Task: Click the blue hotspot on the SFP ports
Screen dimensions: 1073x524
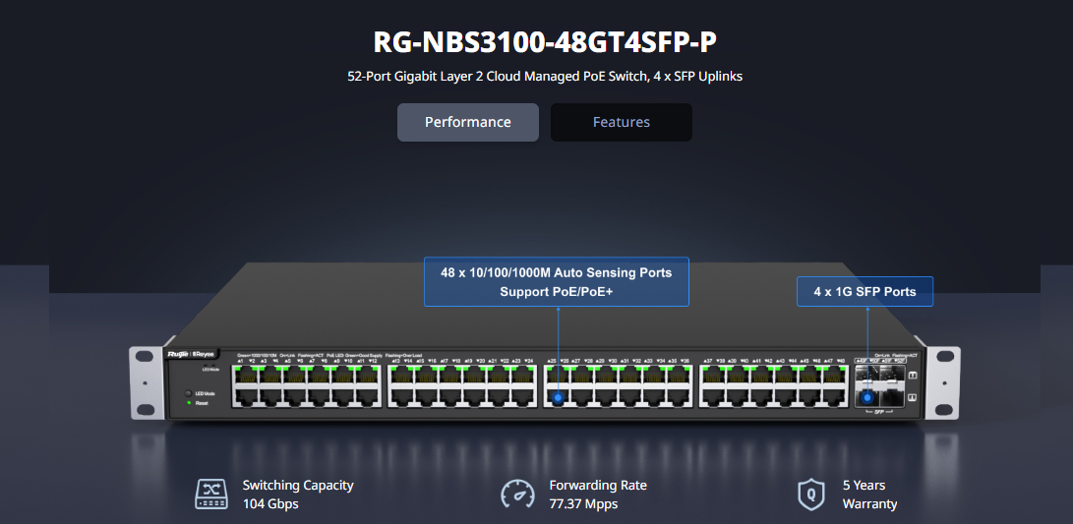Action: click(x=867, y=397)
